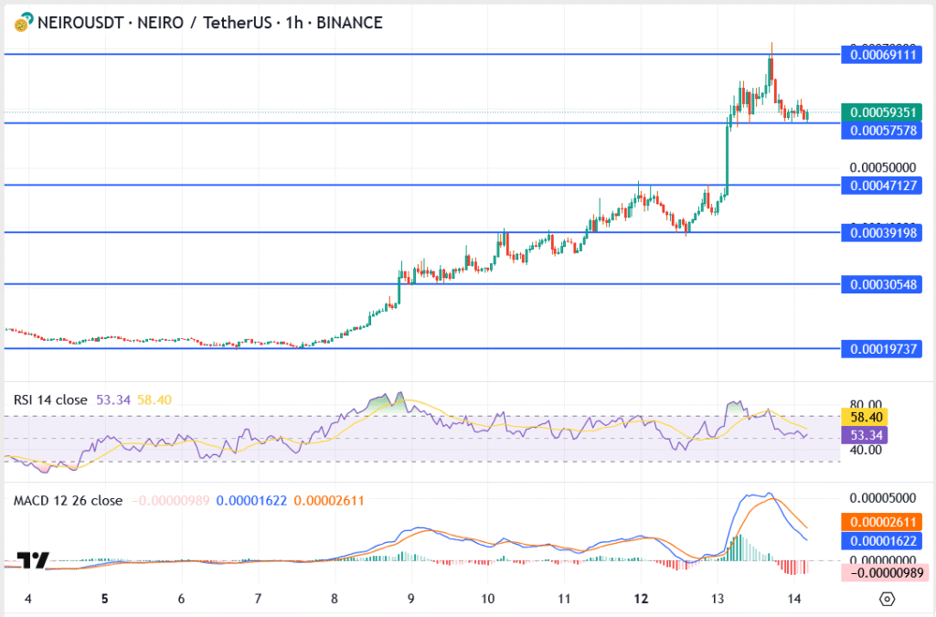
Task: Click date 5 on the time axis
Action: point(105,599)
